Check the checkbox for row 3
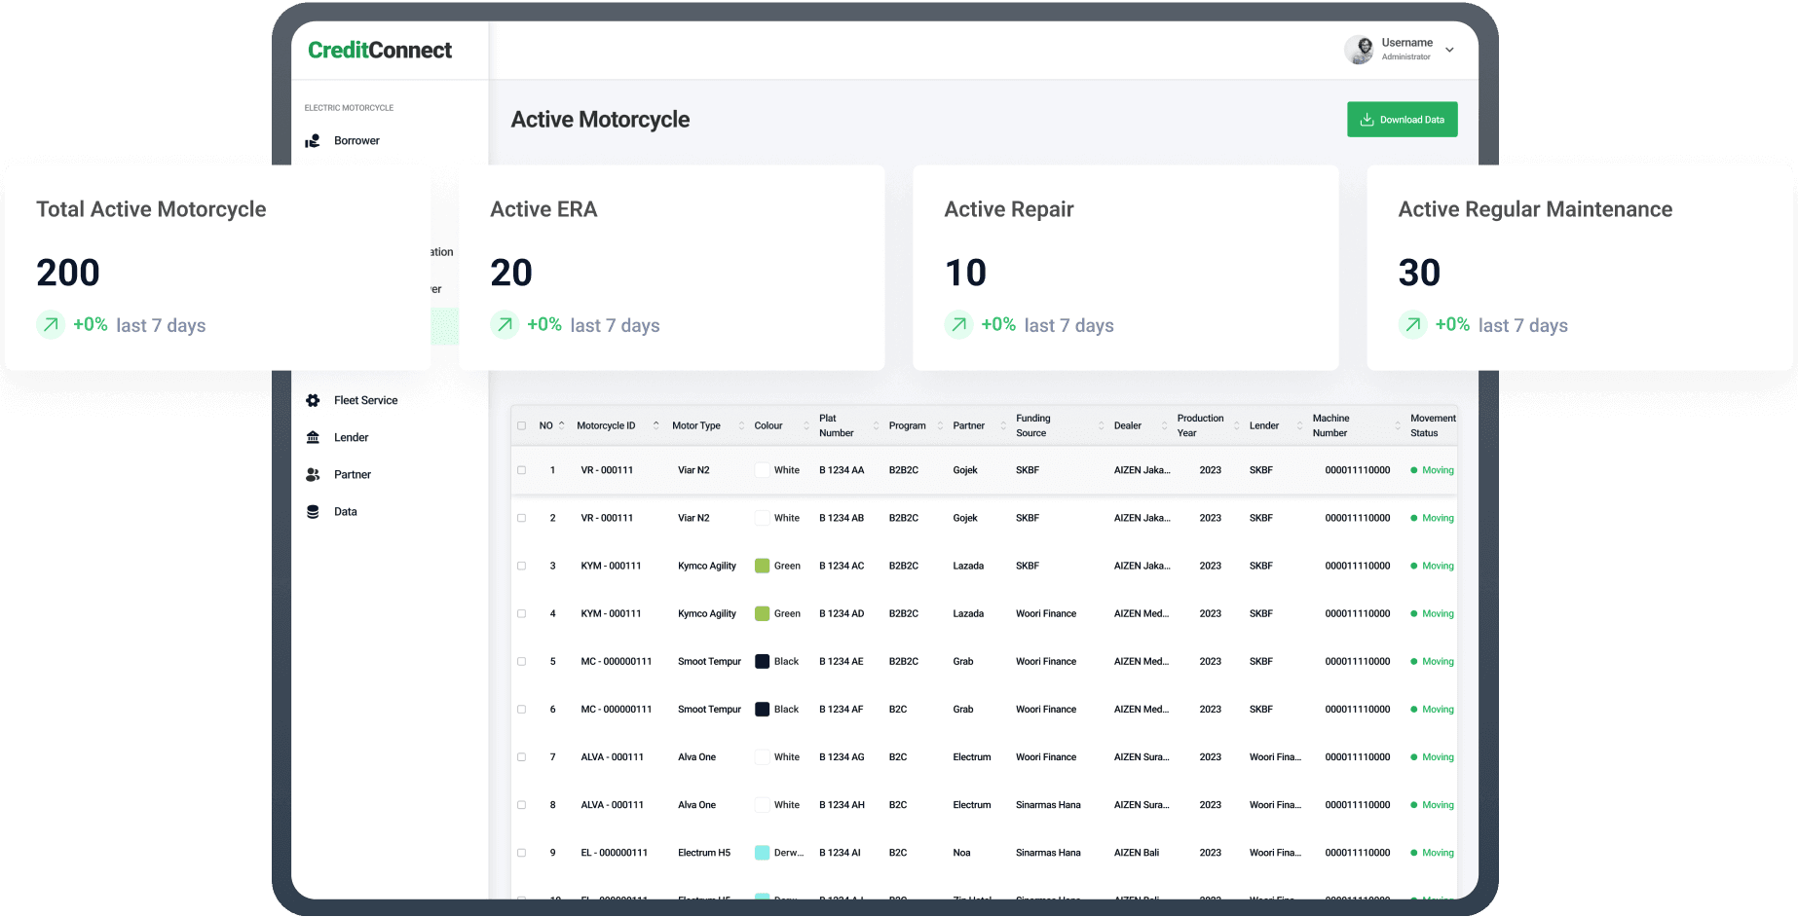 pos(522,566)
